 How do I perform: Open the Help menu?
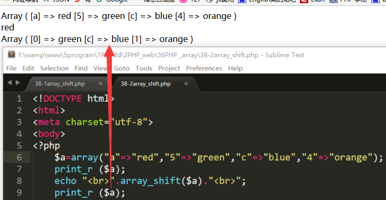[235, 68]
